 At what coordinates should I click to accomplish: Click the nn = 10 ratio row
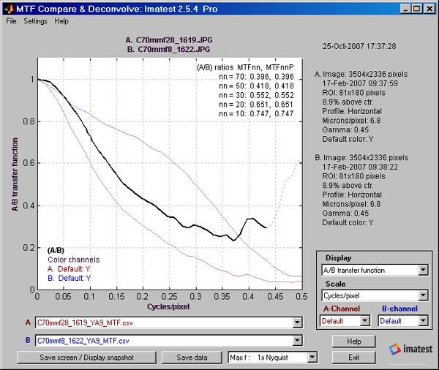click(256, 113)
